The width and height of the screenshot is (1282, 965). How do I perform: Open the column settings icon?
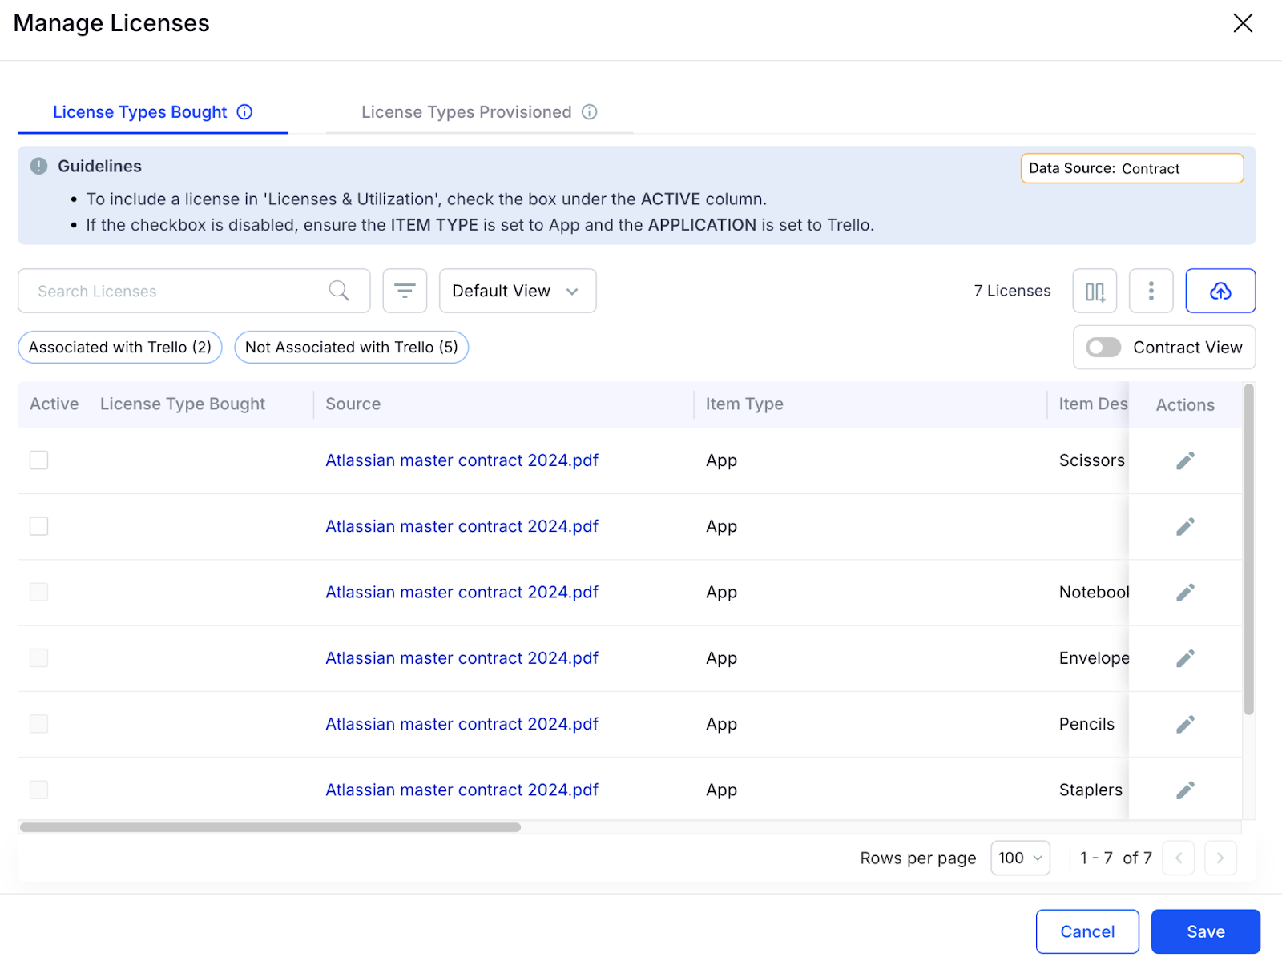(1095, 291)
